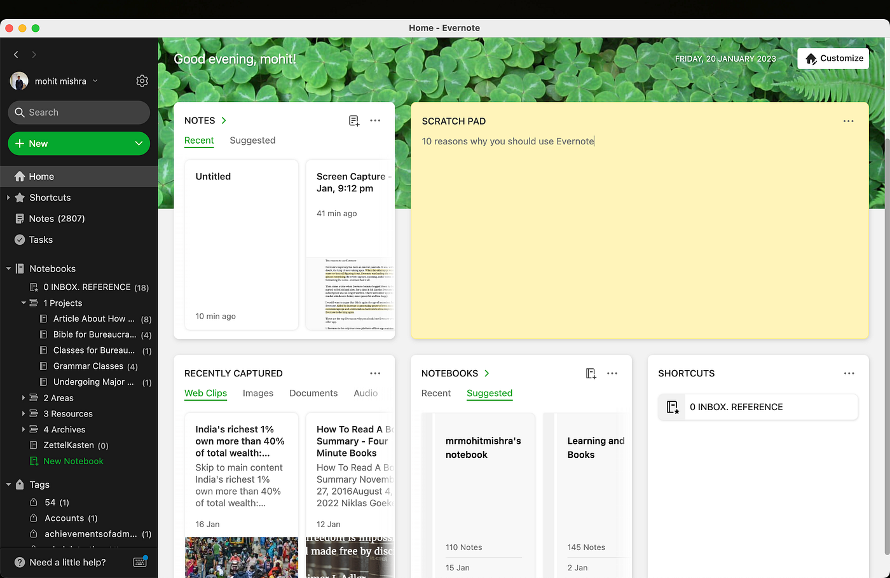Open India's richest 1% web clip card
This screenshot has width=890, height=578.
(242, 495)
